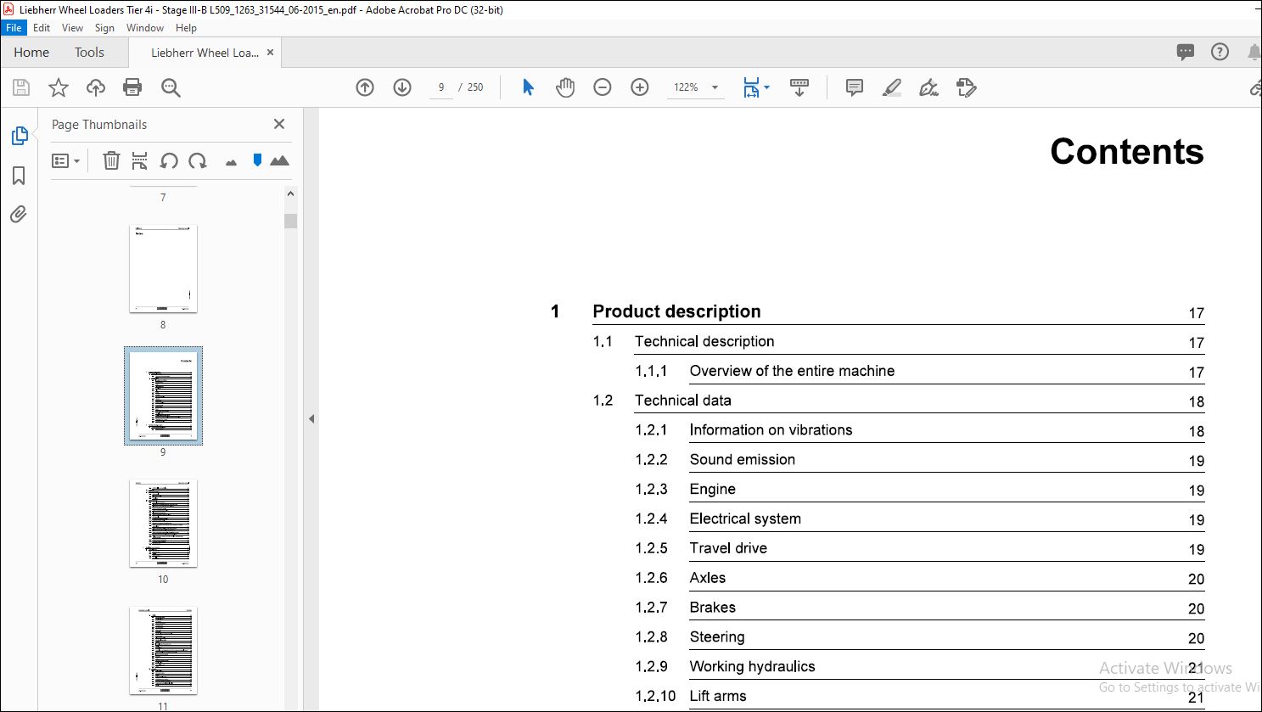Activate the Hand pan tool
Viewport: 1262px width, 712px height.
coord(565,87)
